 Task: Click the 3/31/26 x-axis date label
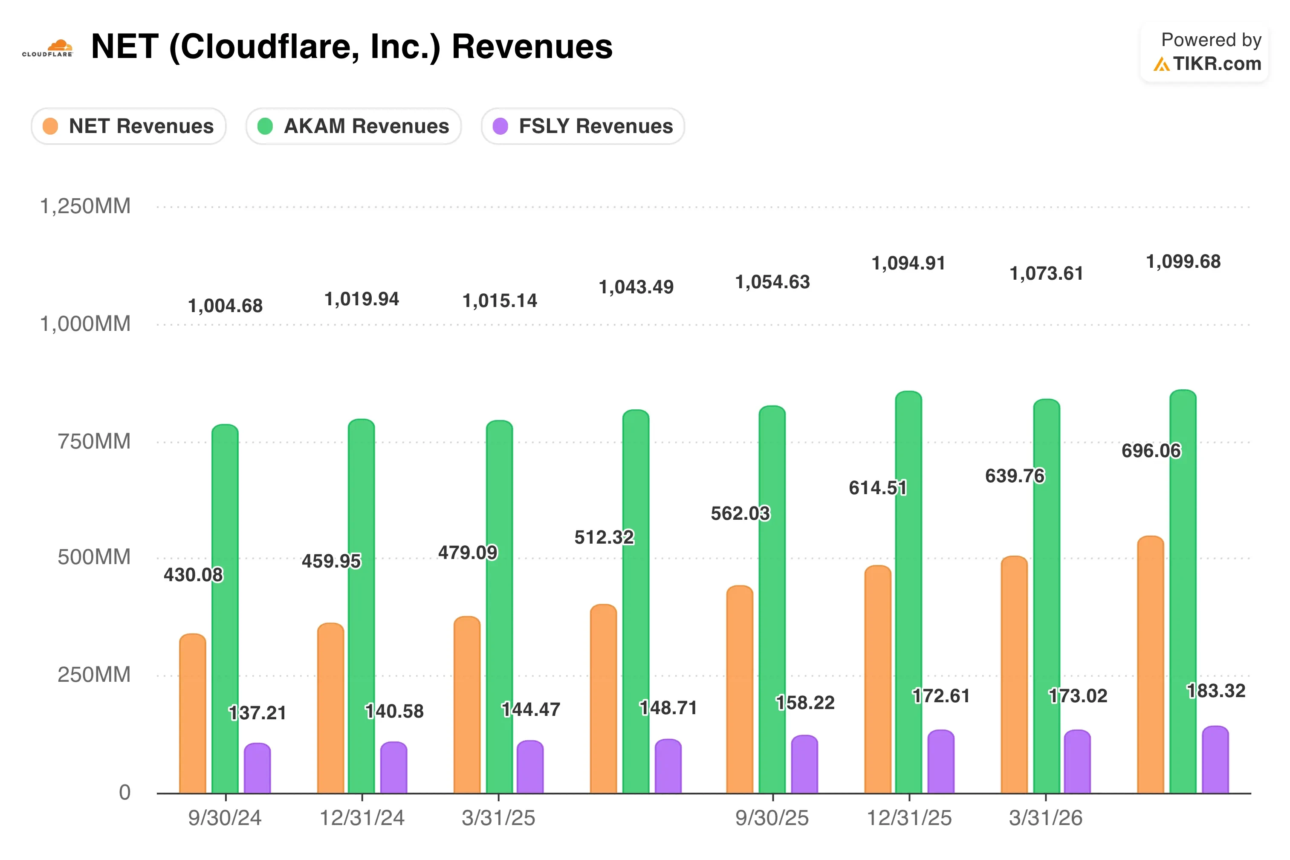pyautogui.click(x=1046, y=818)
